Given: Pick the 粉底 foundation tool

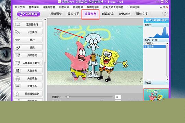Looking at the screenshot, I should [x=28, y=47].
